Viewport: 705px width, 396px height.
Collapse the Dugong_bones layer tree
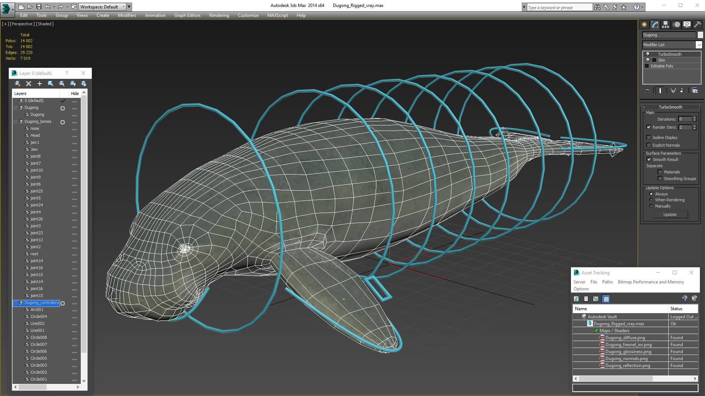pyautogui.click(x=15, y=122)
